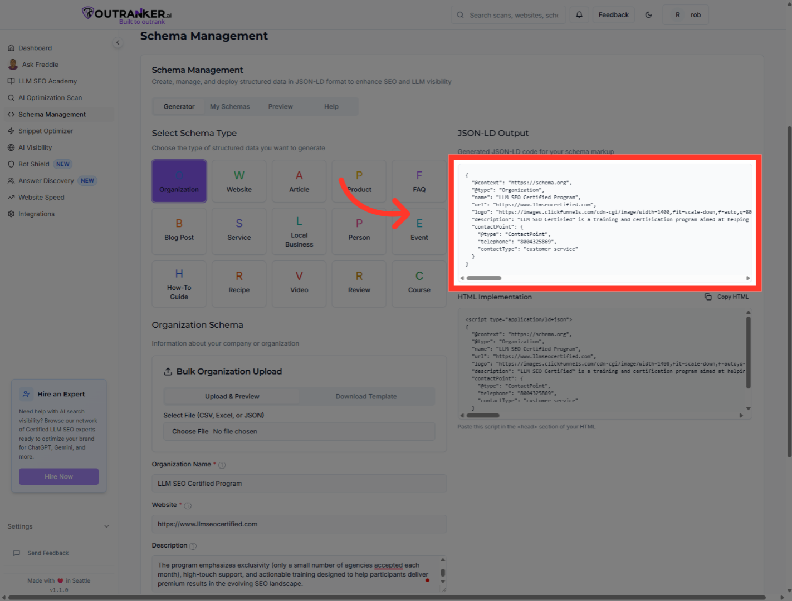Open the notifications bell
The height and width of the screenshot is (601, 792).
tap(579, 14)
